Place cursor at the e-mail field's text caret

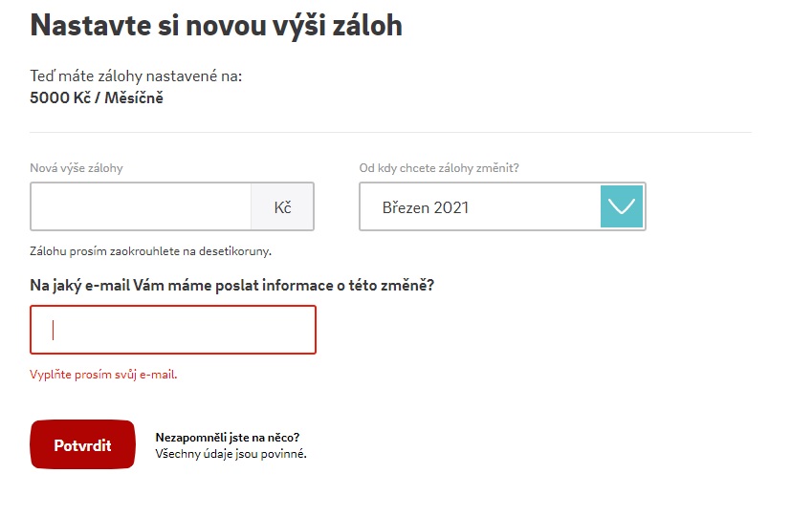click(x=53, y=330)
